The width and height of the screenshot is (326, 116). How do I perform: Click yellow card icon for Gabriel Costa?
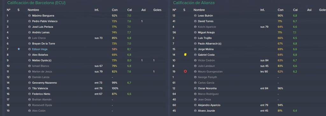pyautogui.click(x=185, y=55)
